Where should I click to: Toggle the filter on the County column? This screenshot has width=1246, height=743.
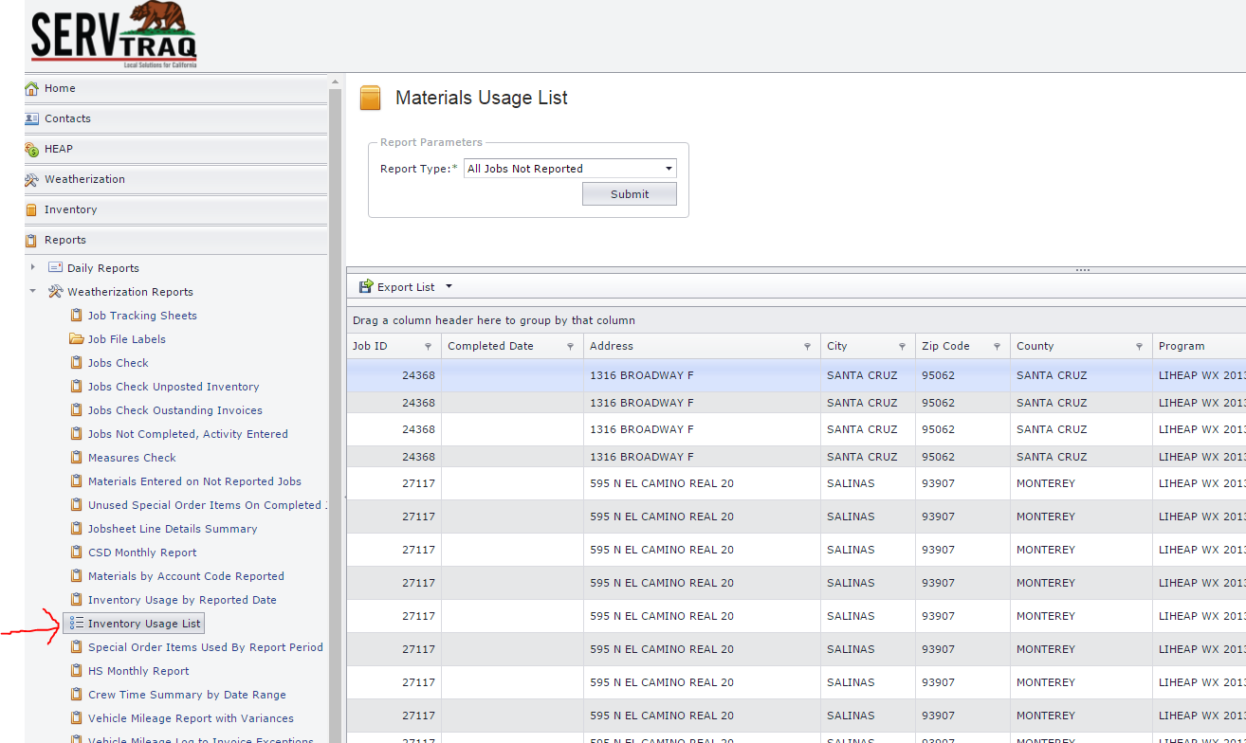pyautogui.click(x=1137, y=346)
